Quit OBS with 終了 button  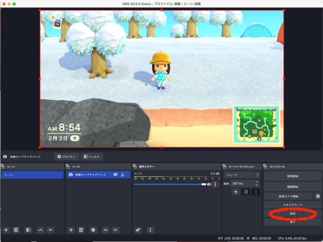click(x=293, y=222)
